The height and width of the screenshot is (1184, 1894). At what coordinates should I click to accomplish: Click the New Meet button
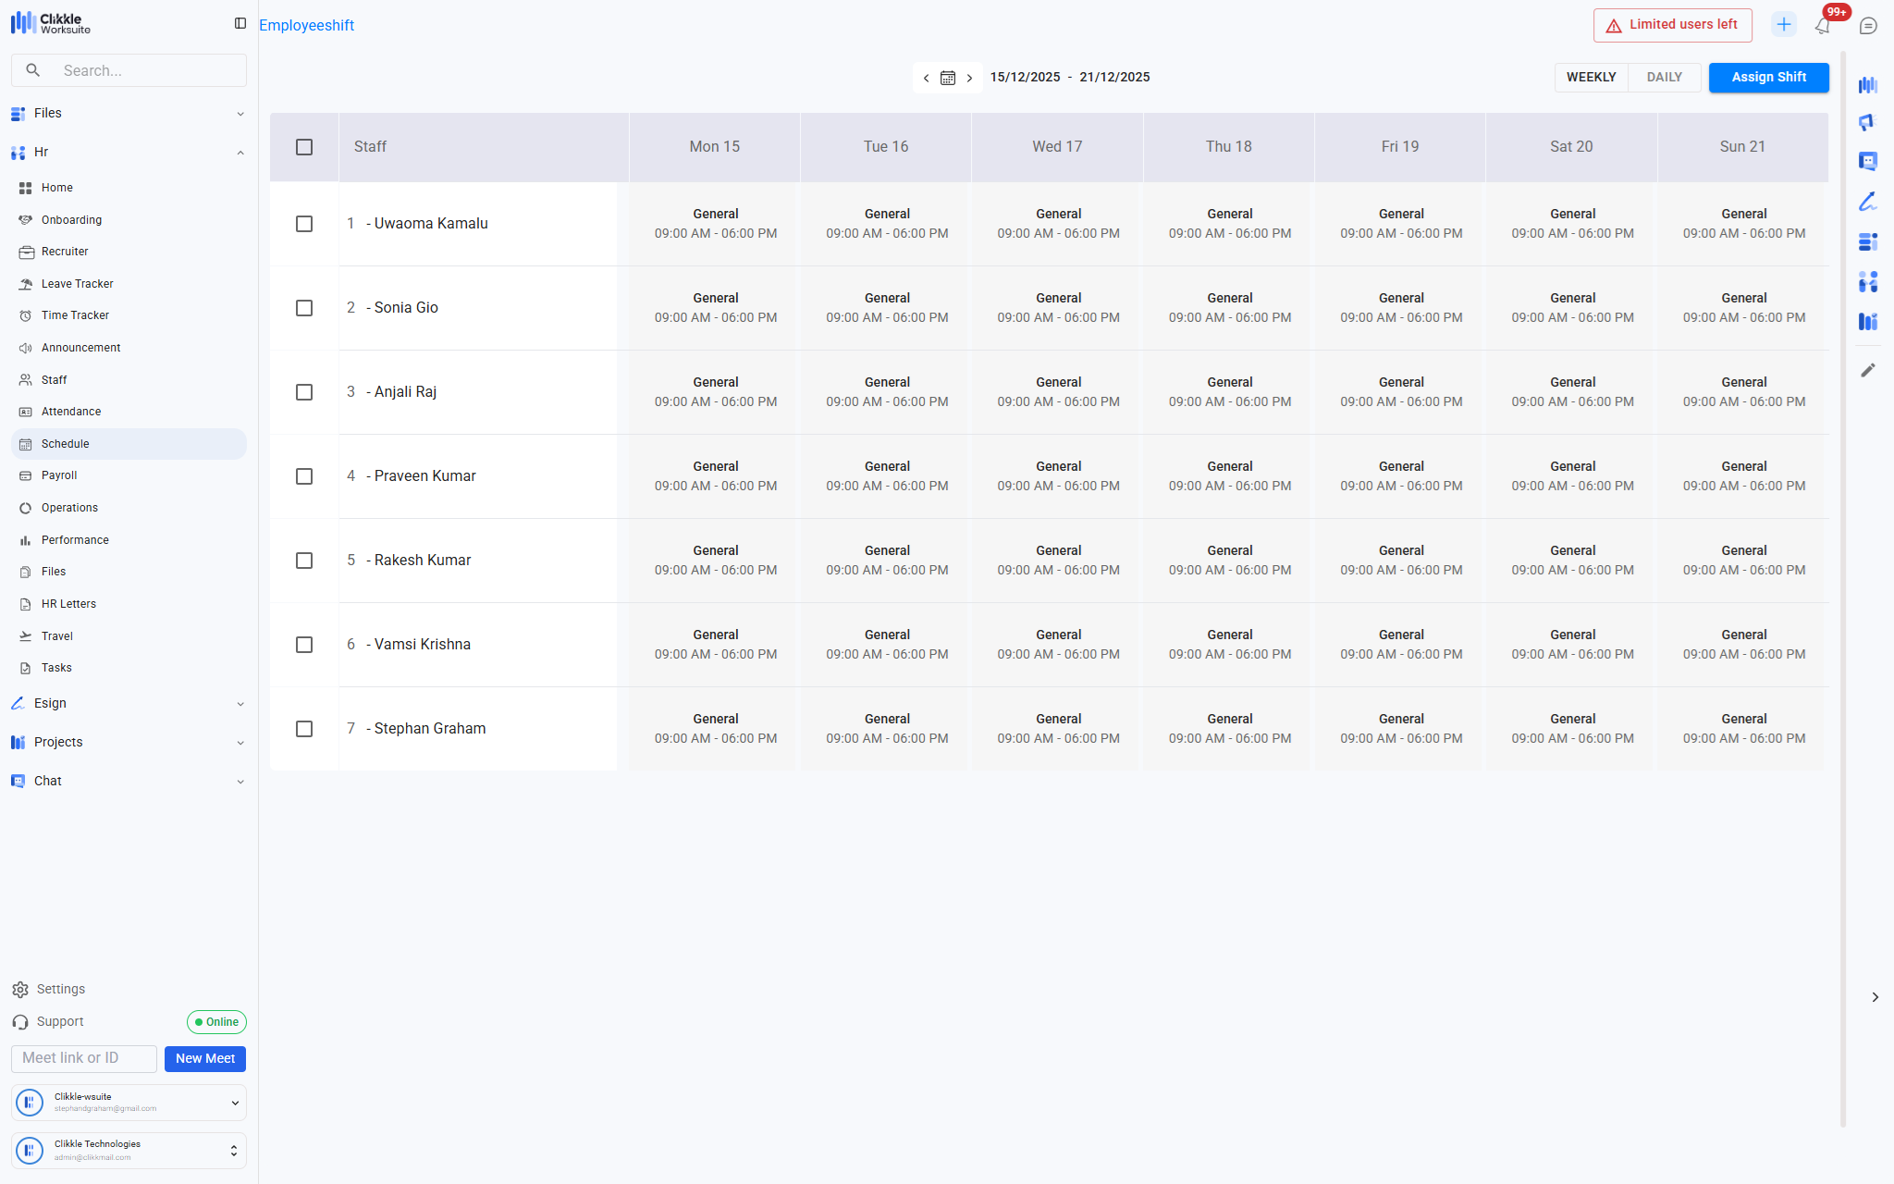pyautogui.click(x=205, y=1058)
